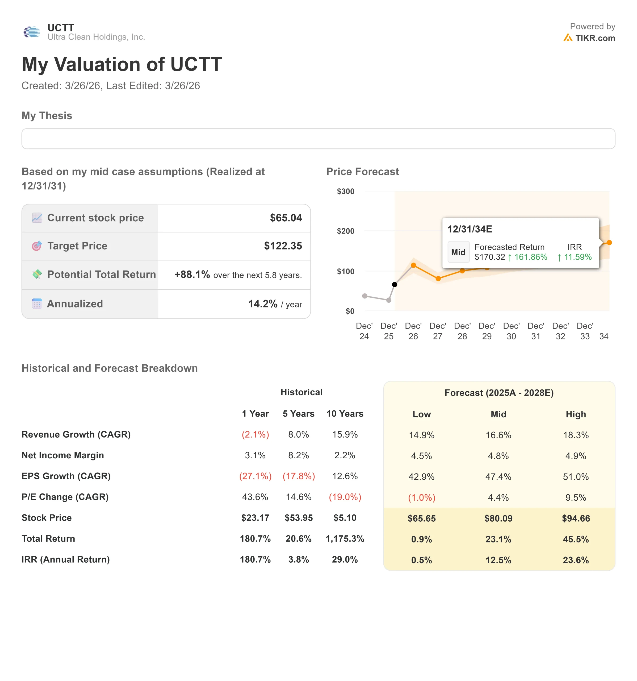Image resolution: width=637 pixels, height=681 pixels.
Task: Click the orange forecast line at Dec 27
Action: [438, 279]
